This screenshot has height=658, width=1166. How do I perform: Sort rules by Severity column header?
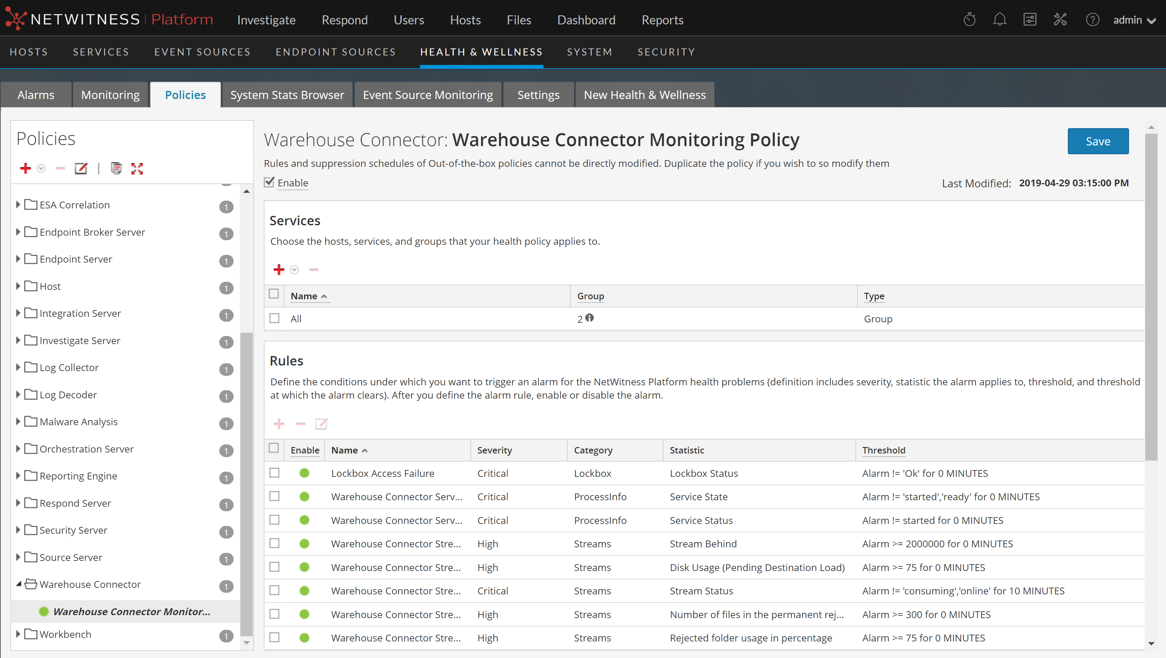coord(494,450)
